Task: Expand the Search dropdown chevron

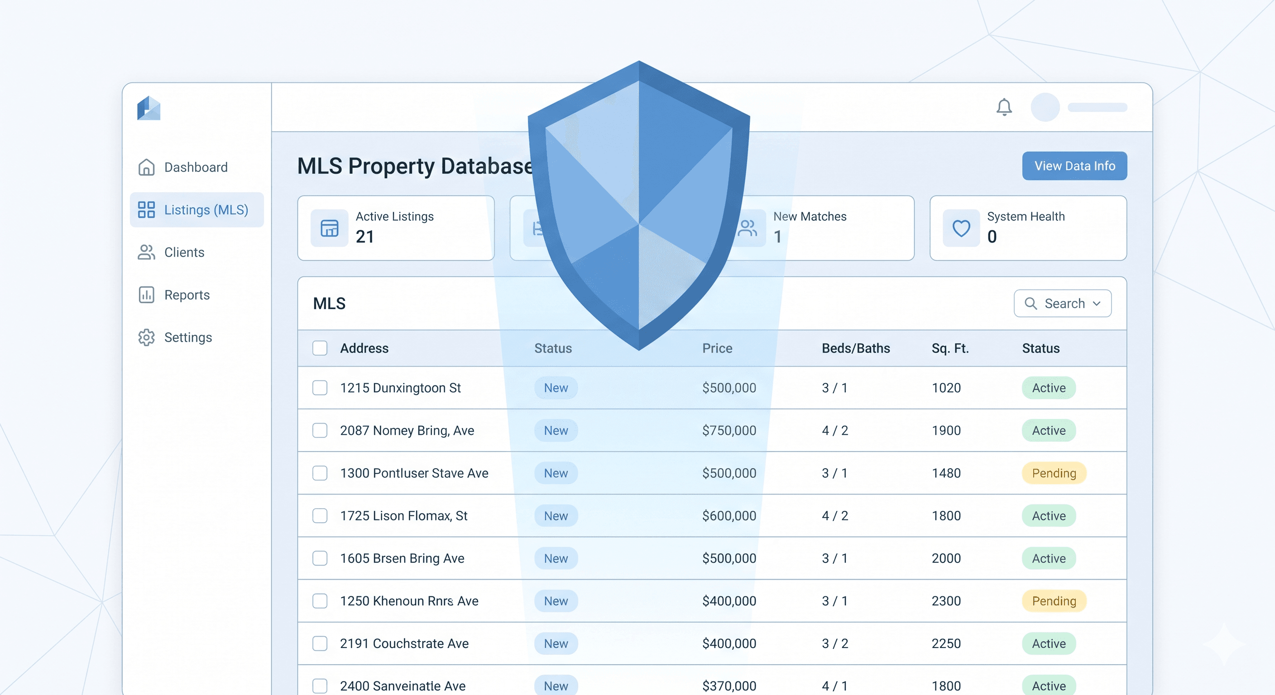Action: click(x=1096, y=303)
